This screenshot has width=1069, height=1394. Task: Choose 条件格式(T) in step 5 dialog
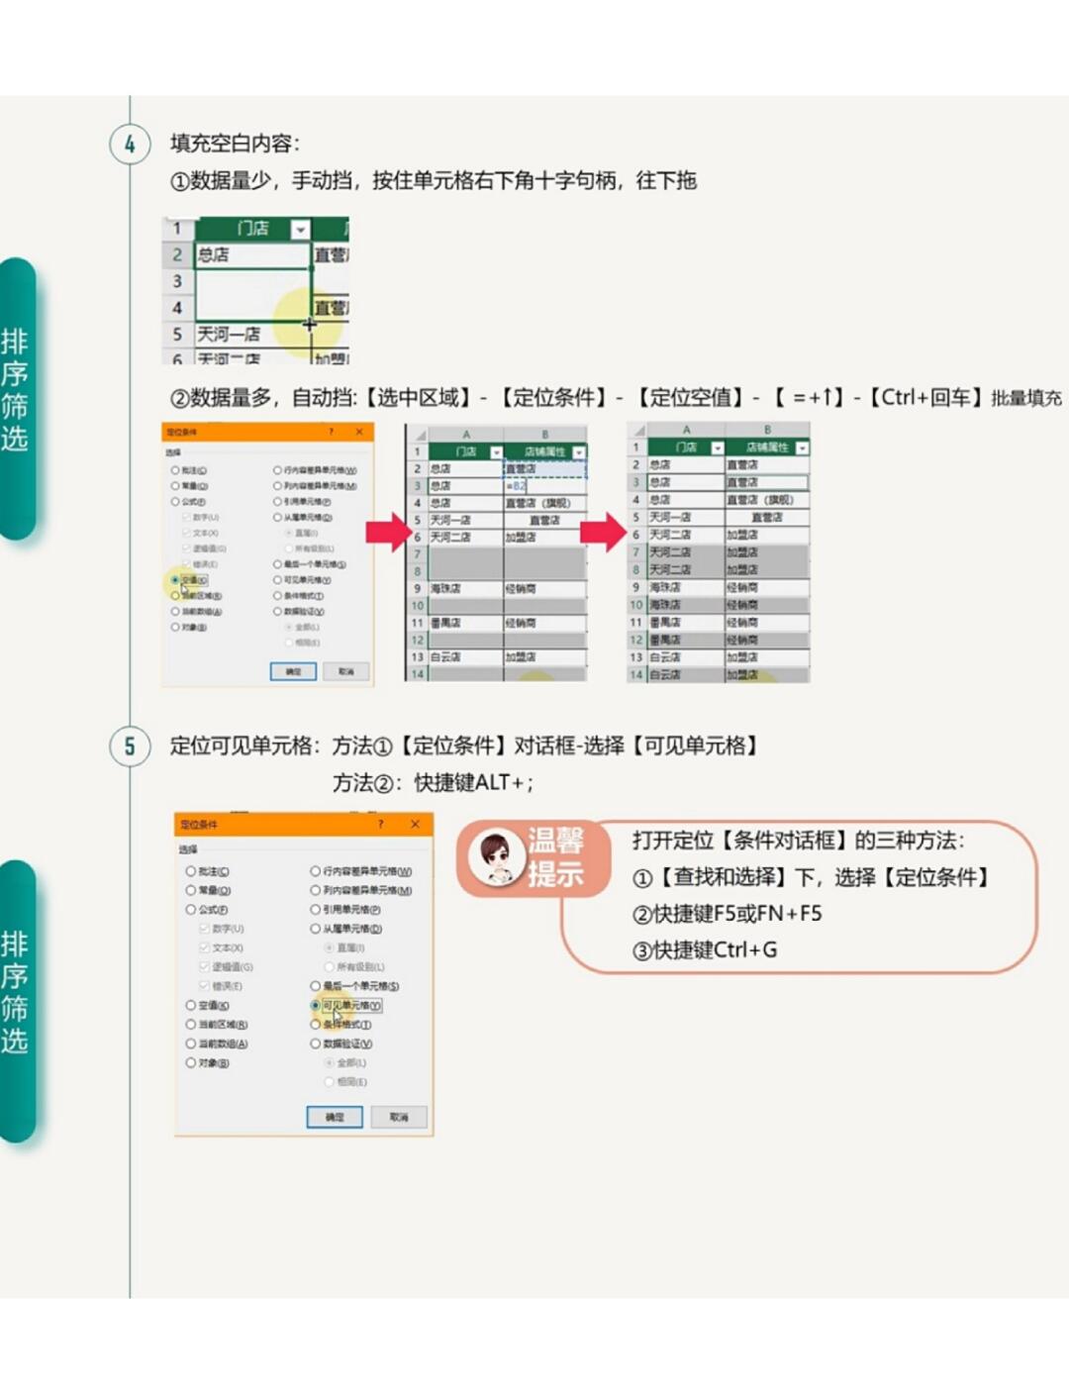coord(316,1025)
